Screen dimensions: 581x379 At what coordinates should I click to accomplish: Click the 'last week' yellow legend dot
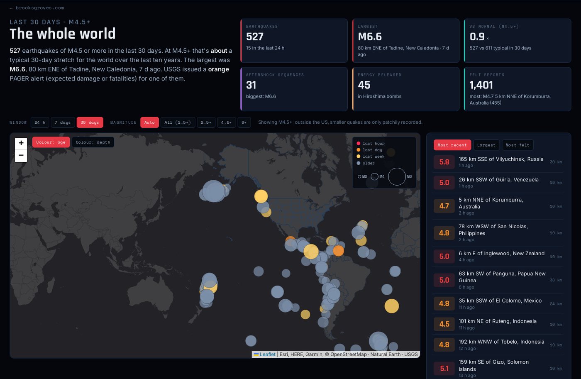pos(359,156)
